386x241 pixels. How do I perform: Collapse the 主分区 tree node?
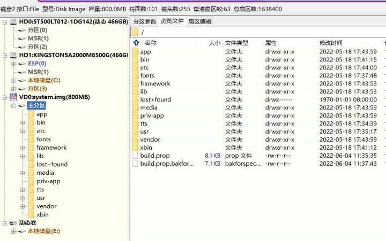(x=13, y=106)
